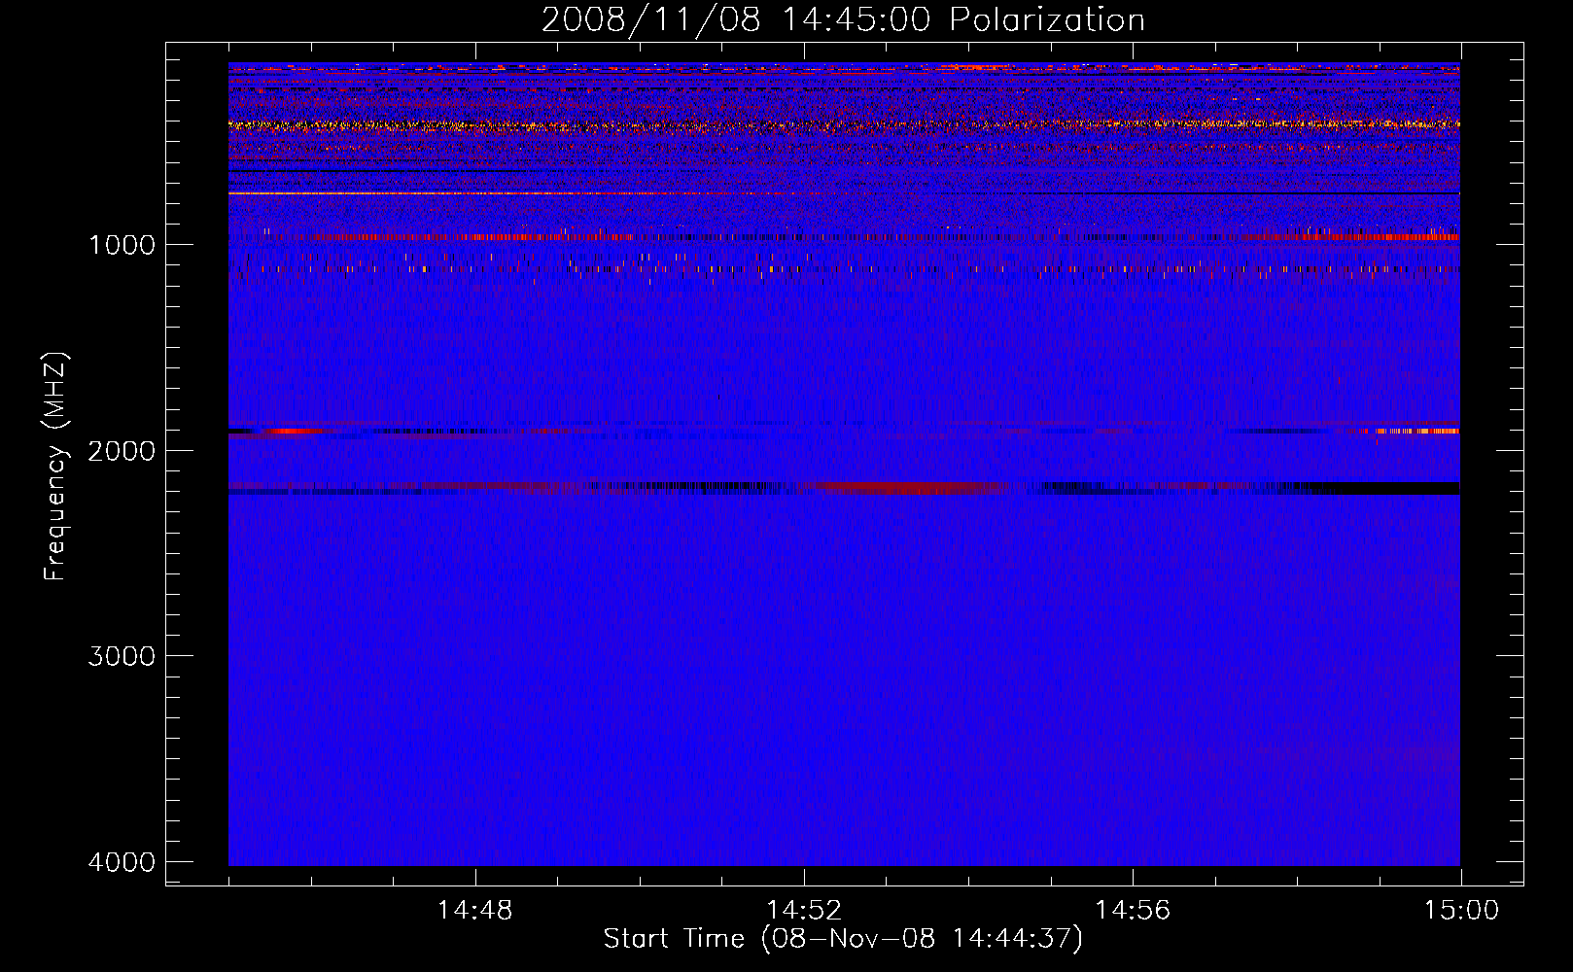Select the 3000 frequency axis label
This screenshot has height=972, width=1573.
tap(122, 656)
